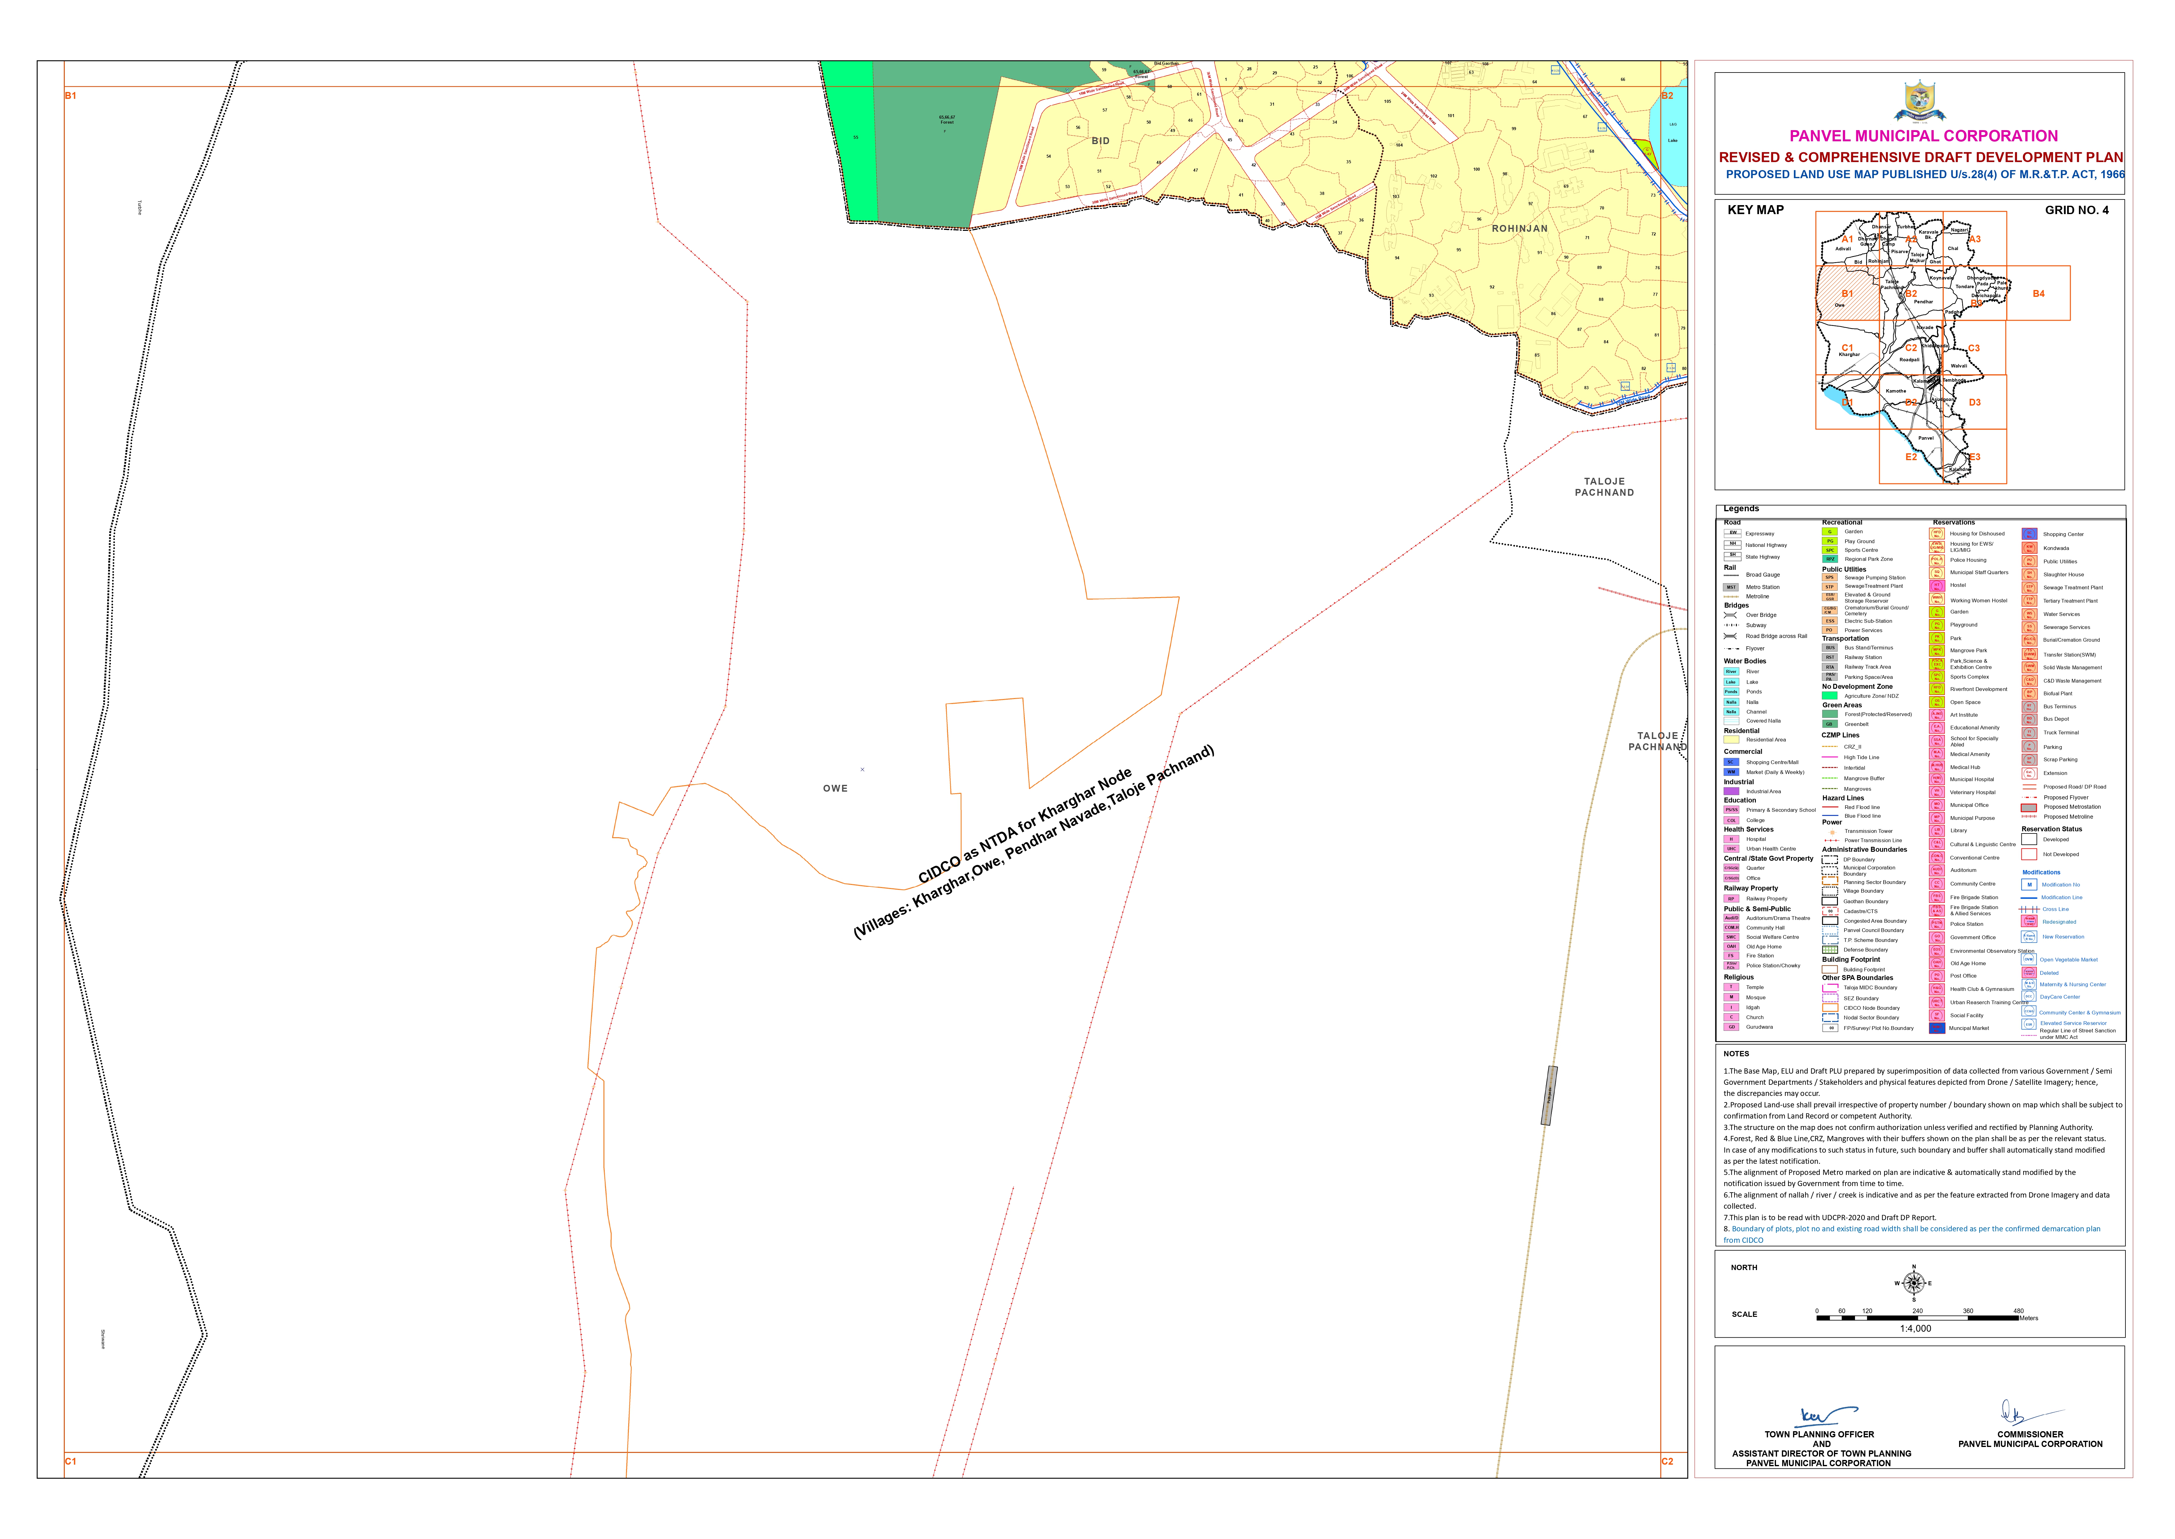Click the B2 grid label on the map
Image resolution: width=2175 pixels, height=1539 pixels.
click(1667, 96)
